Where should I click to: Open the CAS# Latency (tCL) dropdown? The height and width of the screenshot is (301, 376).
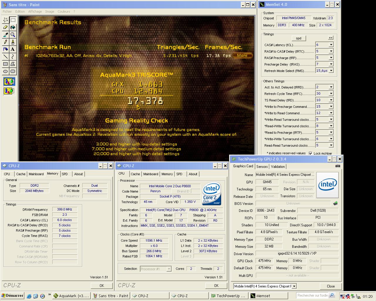[x=331, y=45]
